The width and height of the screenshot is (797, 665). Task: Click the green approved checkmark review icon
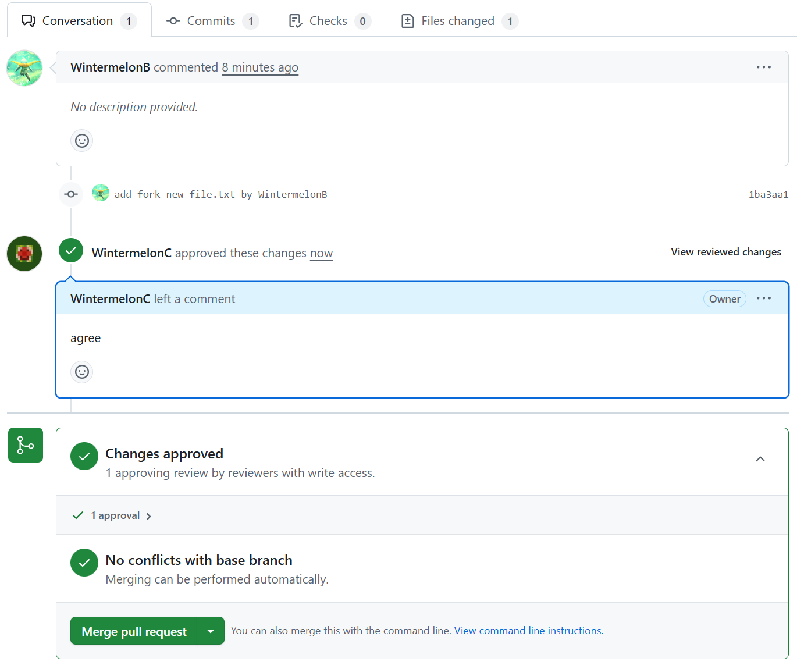point(71,251)
